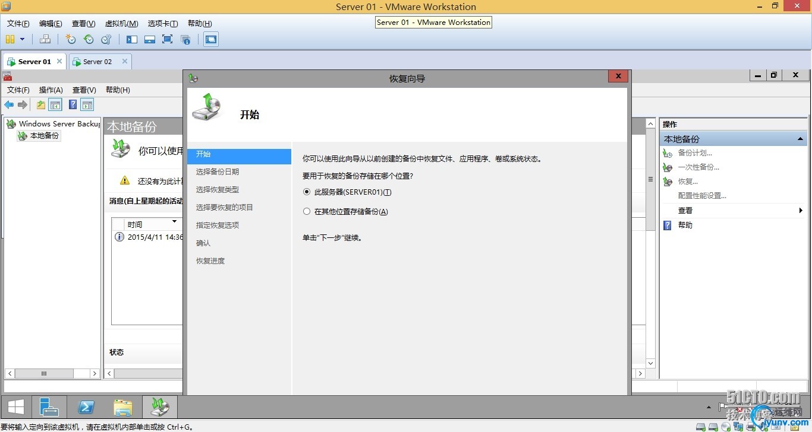Click 帮助 in the actions pane
This screenshot has height=432, width=812.
pos(685,225)
